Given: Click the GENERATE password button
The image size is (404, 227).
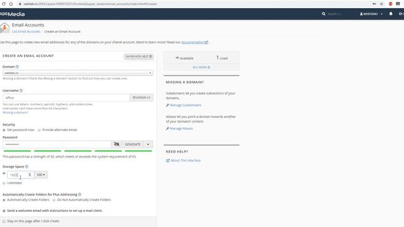Looking at the screenshot, I should (x=133, y=144).
